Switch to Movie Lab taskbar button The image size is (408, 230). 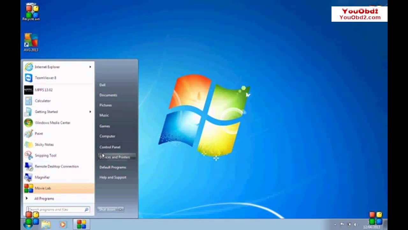(x=81, y=224)
